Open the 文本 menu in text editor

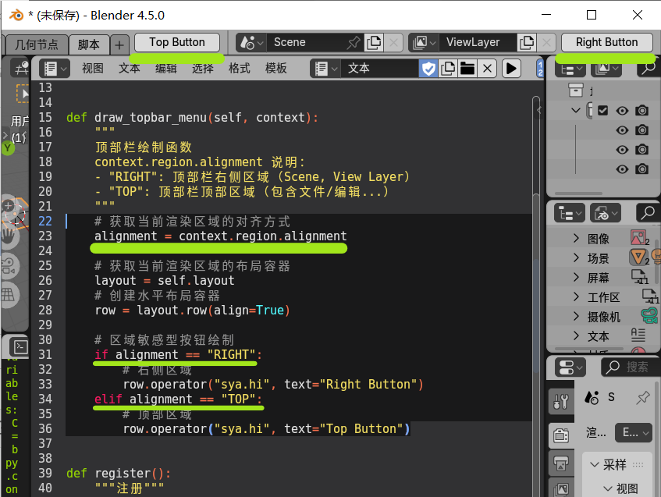pyautogui.click(x=129, y=69)
